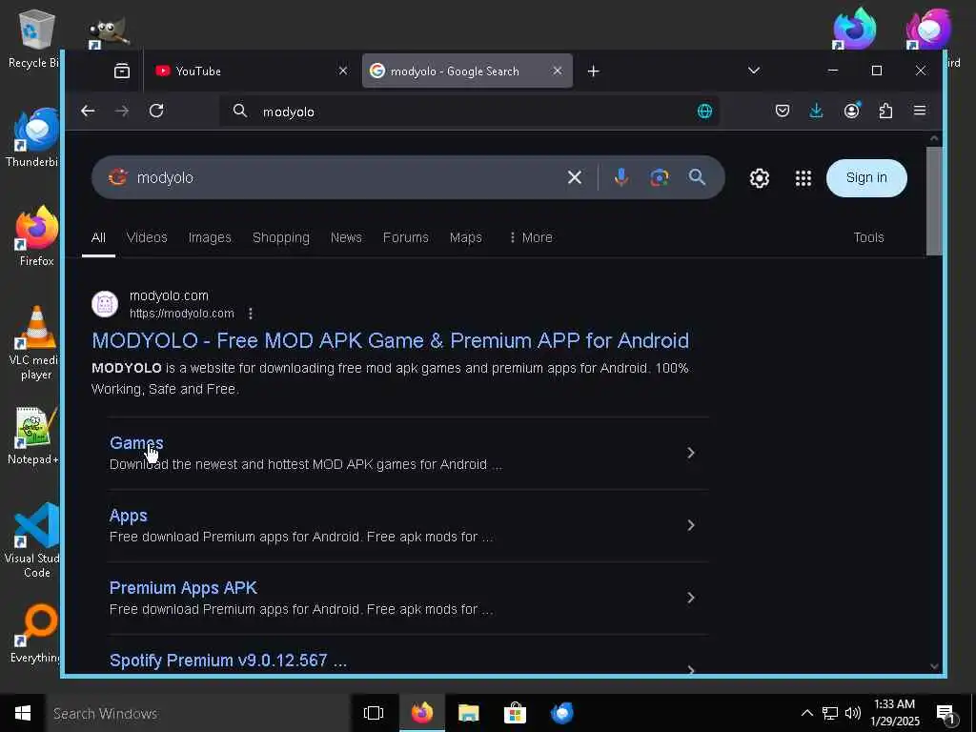The height and width of the screenshot is (732, 976).
Task: Open the Google apps grid
Action: tap(803, 178)
